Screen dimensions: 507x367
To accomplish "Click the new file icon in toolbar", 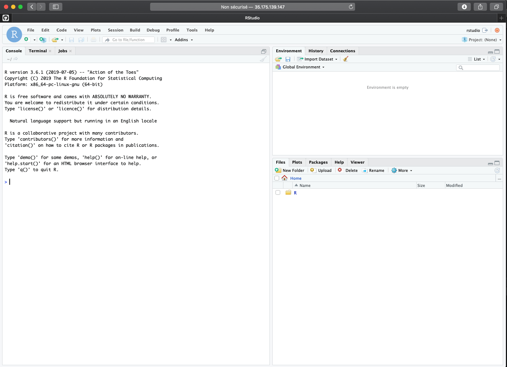I will tap(27, 39).
